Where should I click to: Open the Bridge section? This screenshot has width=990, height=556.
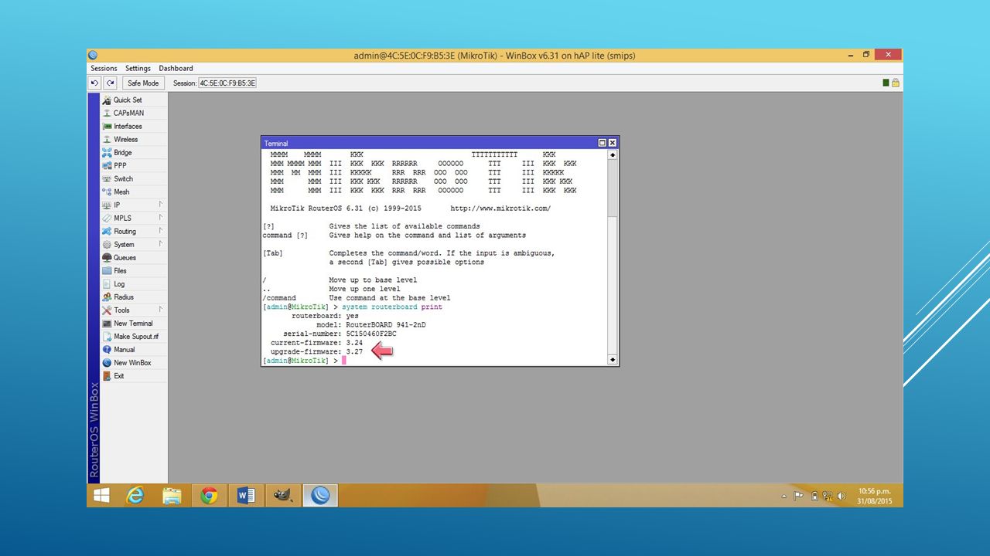coord(134,152)
